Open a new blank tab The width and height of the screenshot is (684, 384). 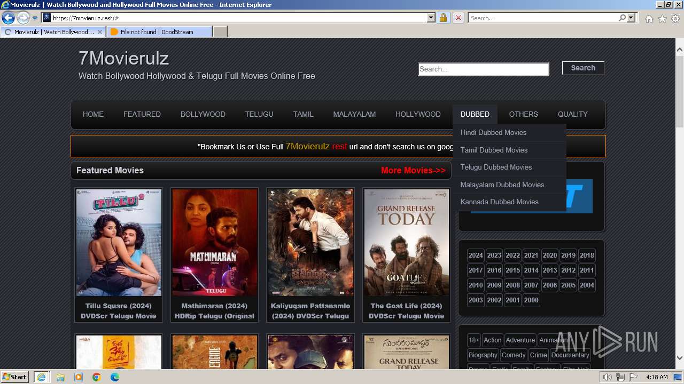coord(220,32)
